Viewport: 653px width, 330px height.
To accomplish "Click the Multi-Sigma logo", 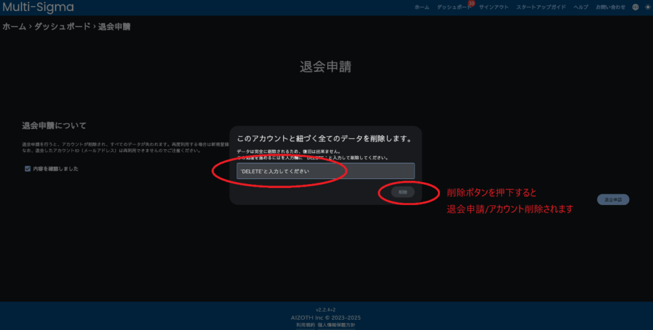I will [x=38, y=8].
